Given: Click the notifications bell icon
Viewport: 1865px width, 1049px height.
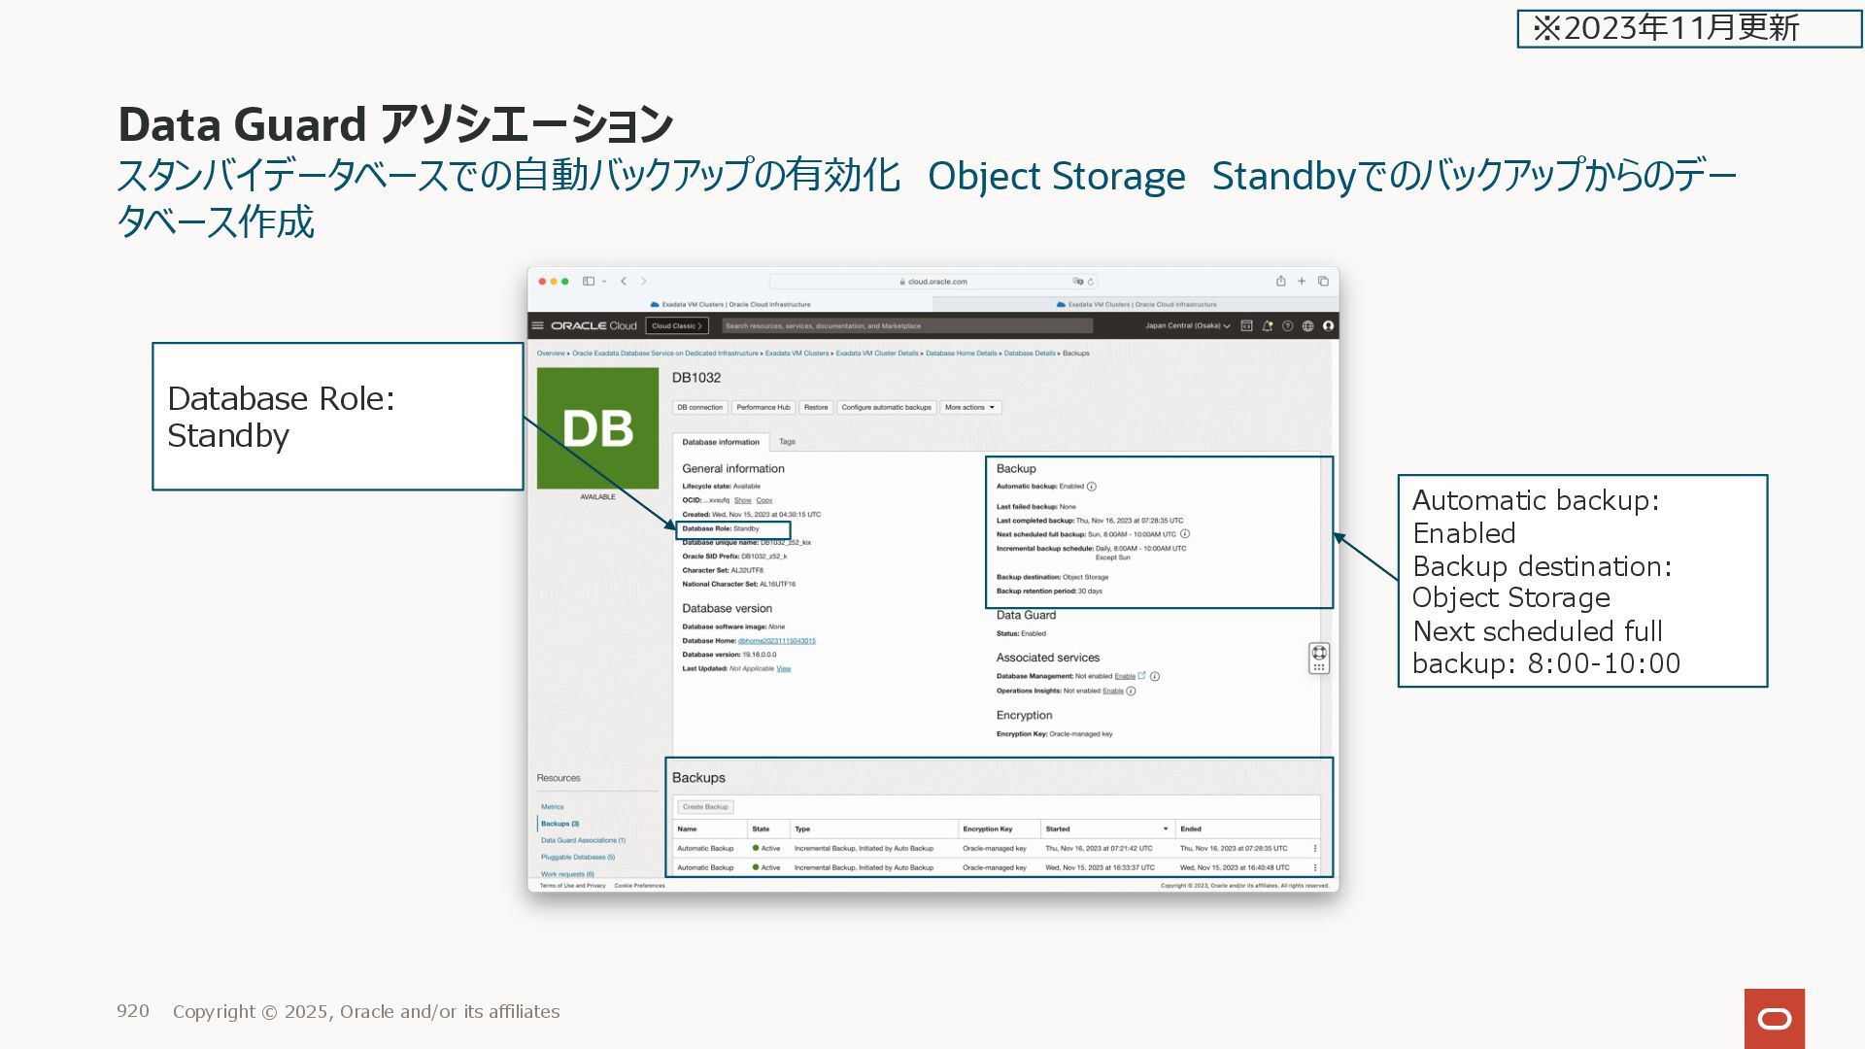Looking at the screenshot, I should pos(1267,326).
